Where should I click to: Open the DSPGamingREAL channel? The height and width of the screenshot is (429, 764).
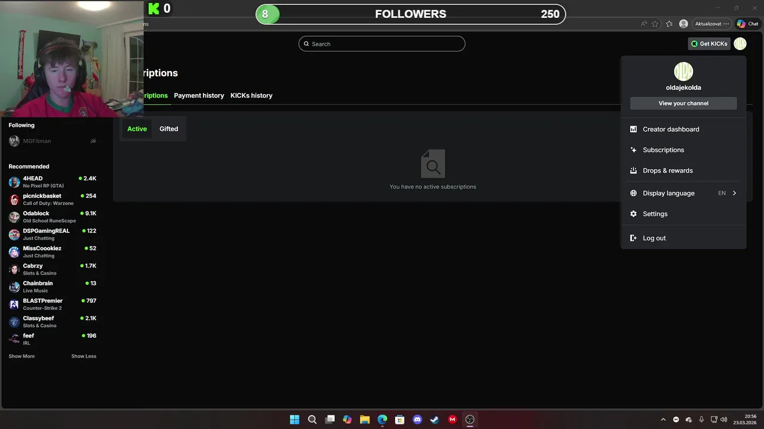tap(53, 234)
